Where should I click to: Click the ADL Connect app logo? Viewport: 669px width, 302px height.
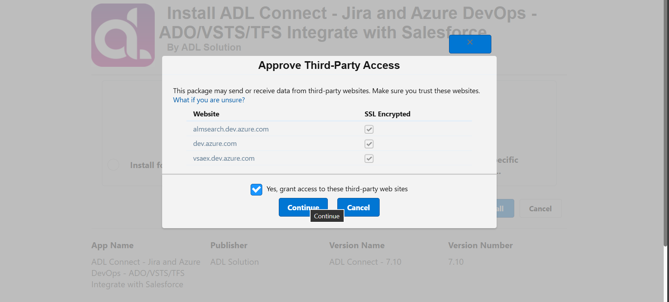tap(123, 35)
